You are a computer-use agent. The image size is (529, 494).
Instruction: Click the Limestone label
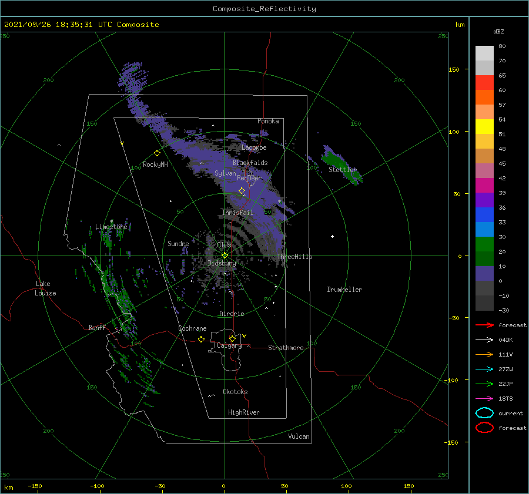pos(111,227)
